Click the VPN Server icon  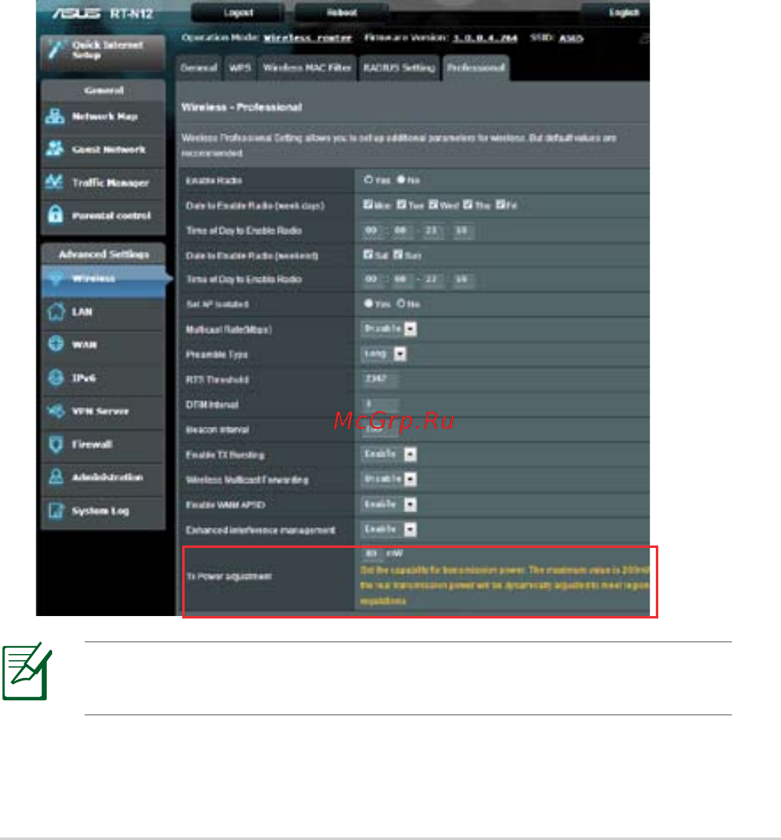(x=56, y=410)
